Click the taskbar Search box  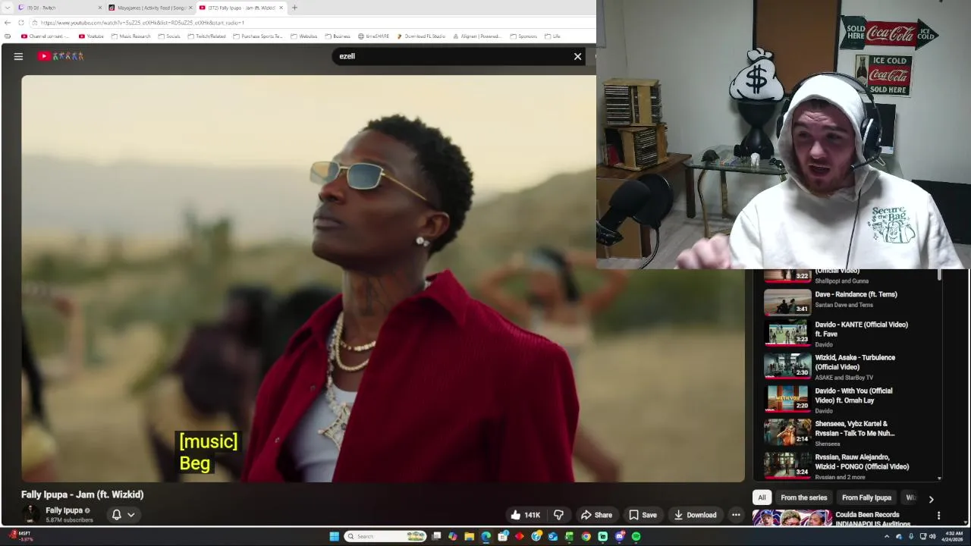point(385,536)
